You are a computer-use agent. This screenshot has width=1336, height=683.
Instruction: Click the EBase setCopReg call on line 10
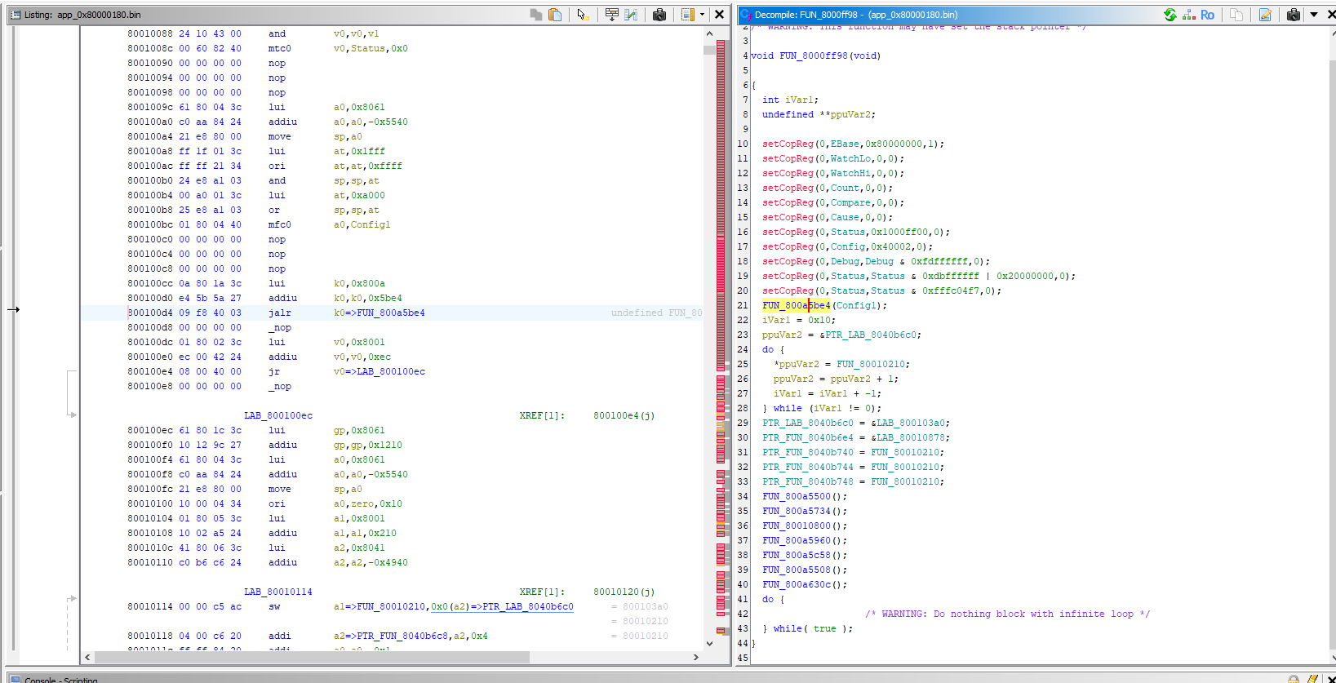tap(853, 144)
